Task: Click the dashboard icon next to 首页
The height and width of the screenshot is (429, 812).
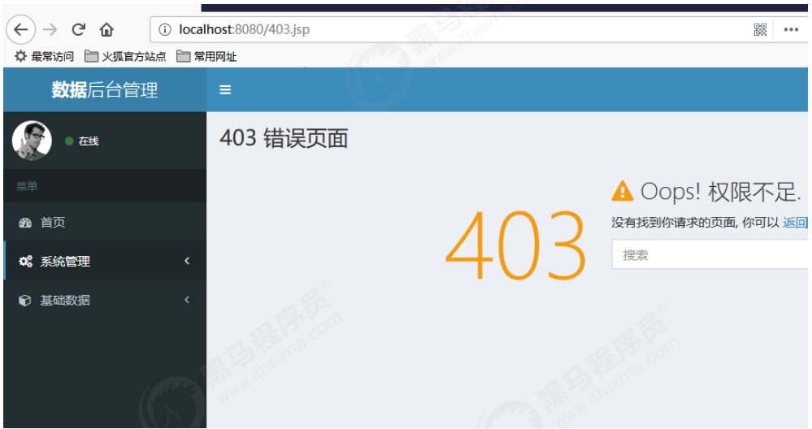Action: (25, 223)
